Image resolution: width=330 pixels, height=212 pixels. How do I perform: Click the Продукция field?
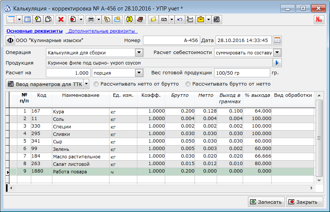[x=159, y=63]
